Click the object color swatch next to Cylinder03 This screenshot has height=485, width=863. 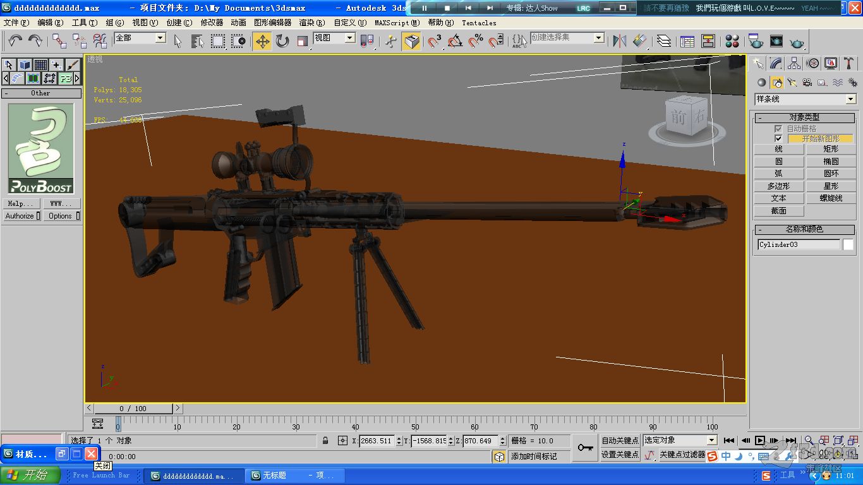pos(848,244)
